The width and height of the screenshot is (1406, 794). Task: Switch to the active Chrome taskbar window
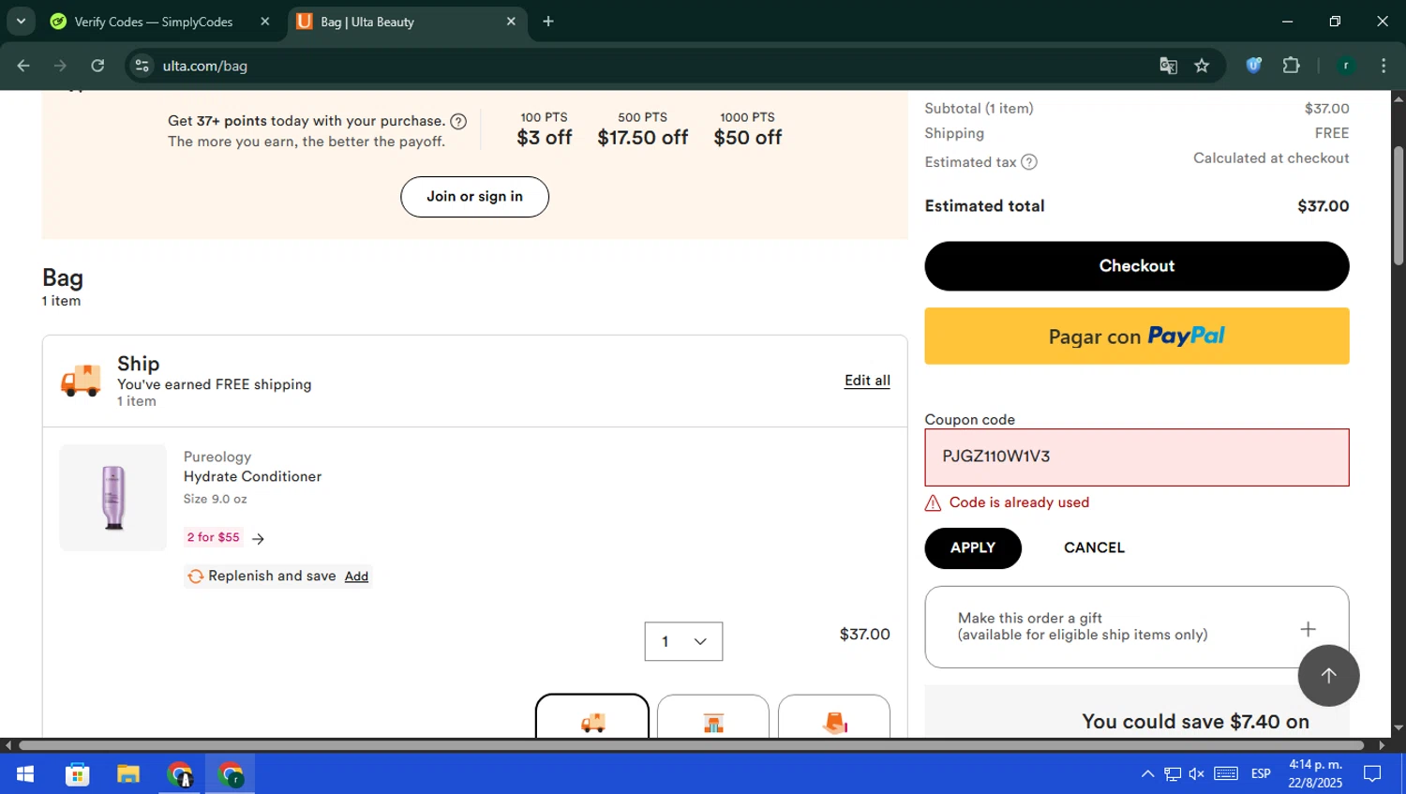pyautogui.click(x=230, y=774)
